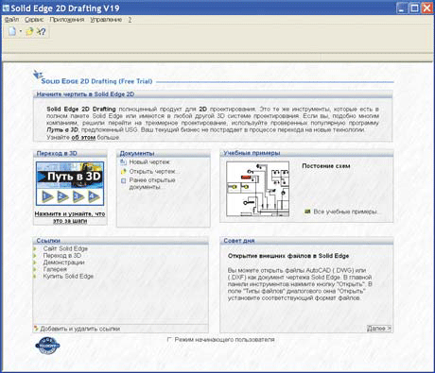This screenshot has width=435, height=373.
Task: Click the об этом link in intro text
Action: 83,137
